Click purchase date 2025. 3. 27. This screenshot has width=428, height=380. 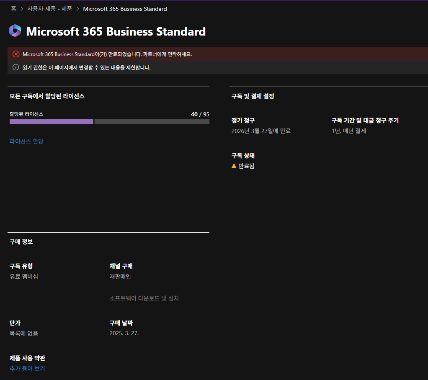(x=124, y=334)
